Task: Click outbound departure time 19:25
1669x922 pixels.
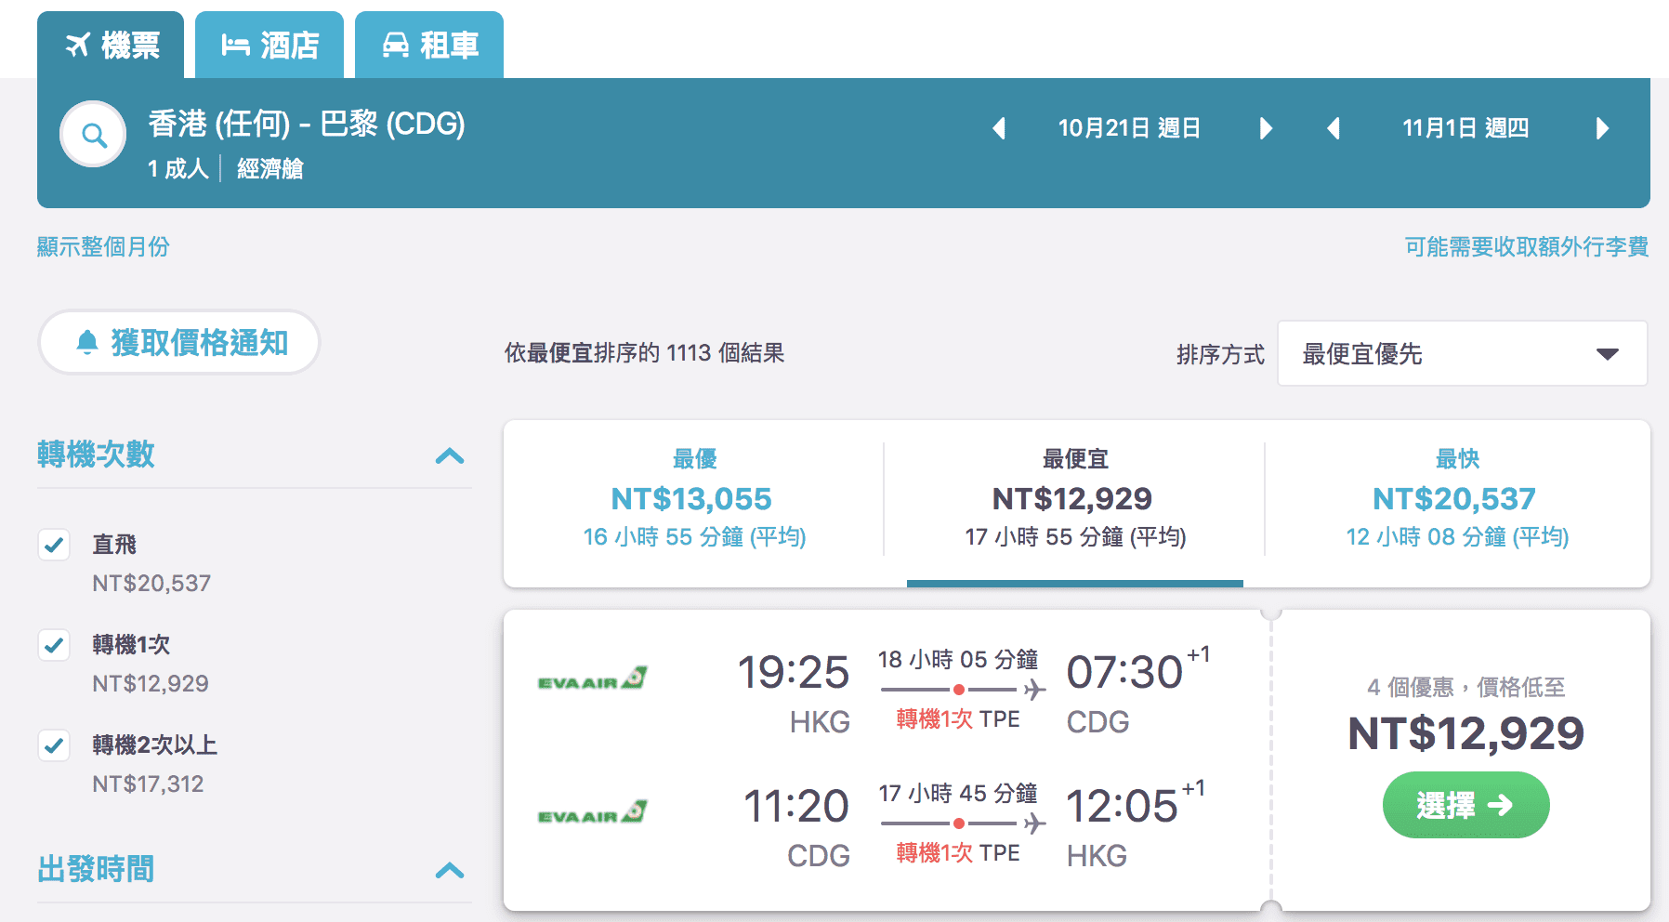Action: 794,672
